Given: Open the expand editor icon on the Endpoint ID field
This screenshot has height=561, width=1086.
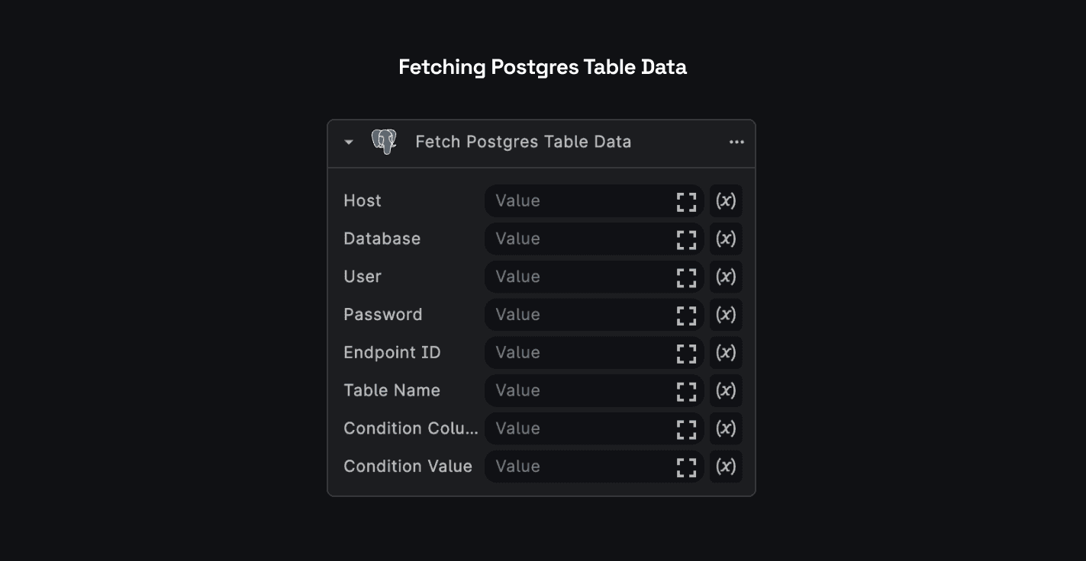Looking at the screenshot, I should (x=685, y=353).
